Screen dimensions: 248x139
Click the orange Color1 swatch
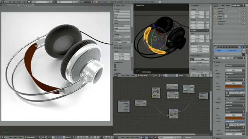[x=234, y=86]
